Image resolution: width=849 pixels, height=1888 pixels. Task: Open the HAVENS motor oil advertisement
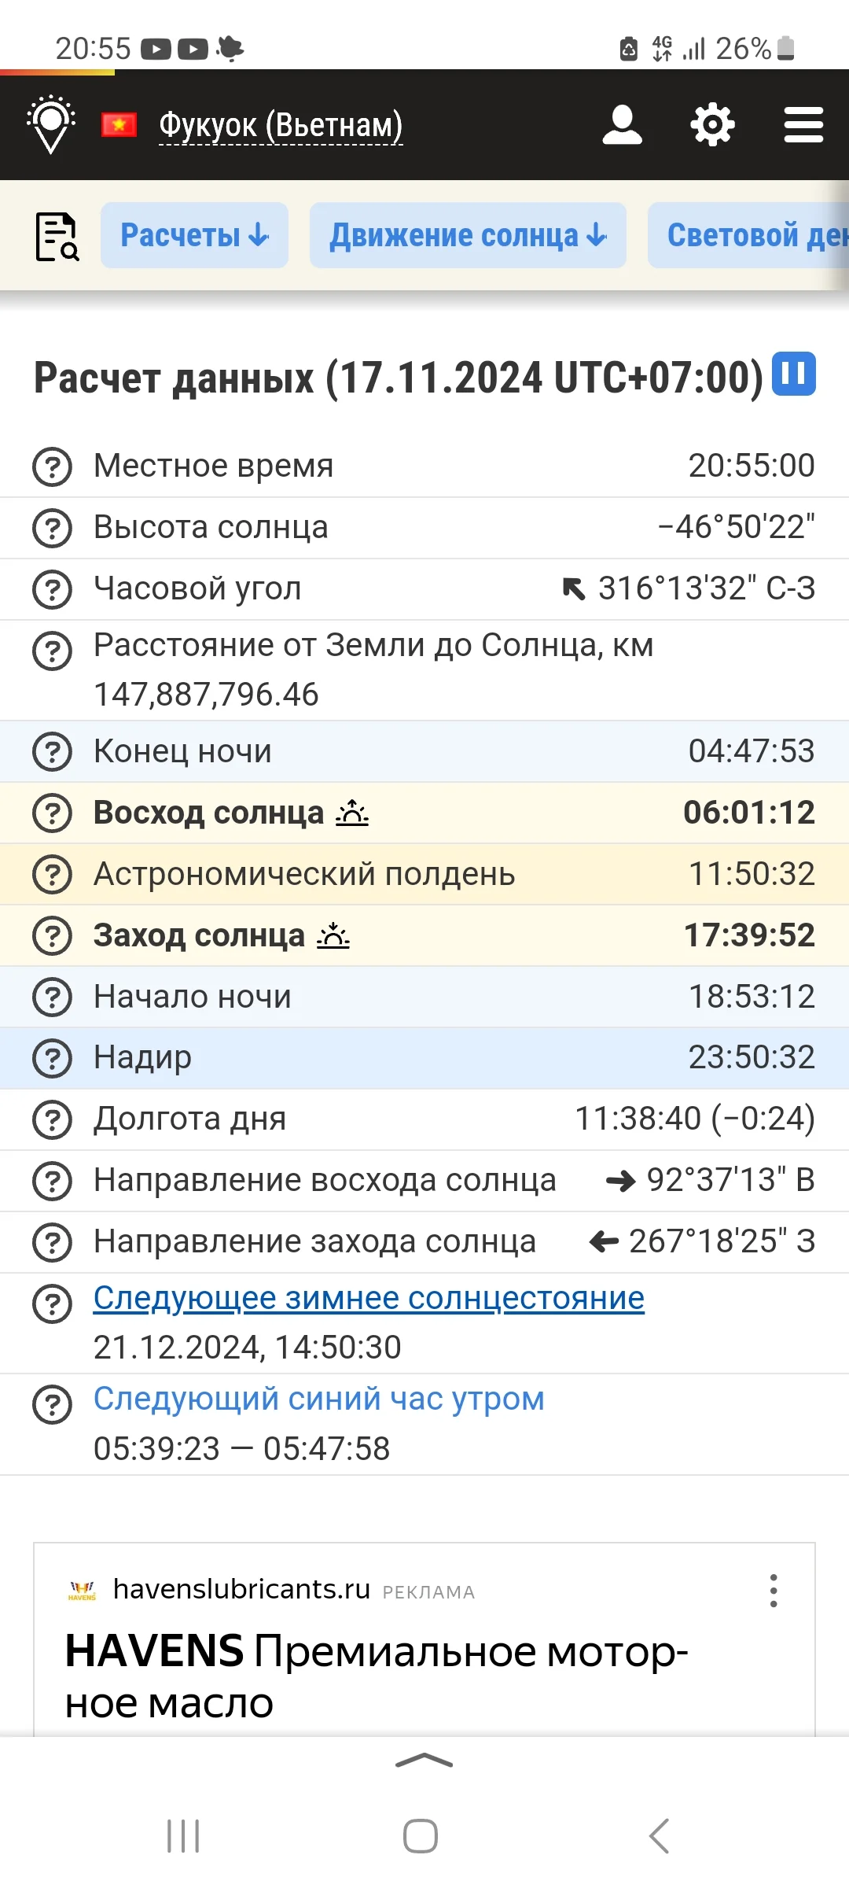tap(377, 1676)
